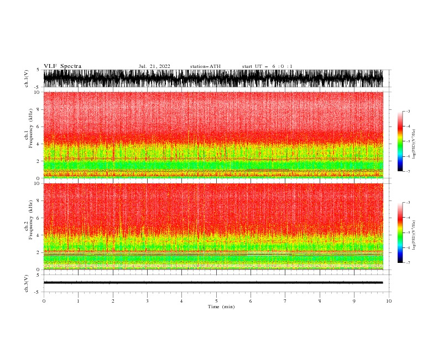Screen dimensions: 438x338
Task: Click time axis tick label "8"
Action: tap(320, 301)
